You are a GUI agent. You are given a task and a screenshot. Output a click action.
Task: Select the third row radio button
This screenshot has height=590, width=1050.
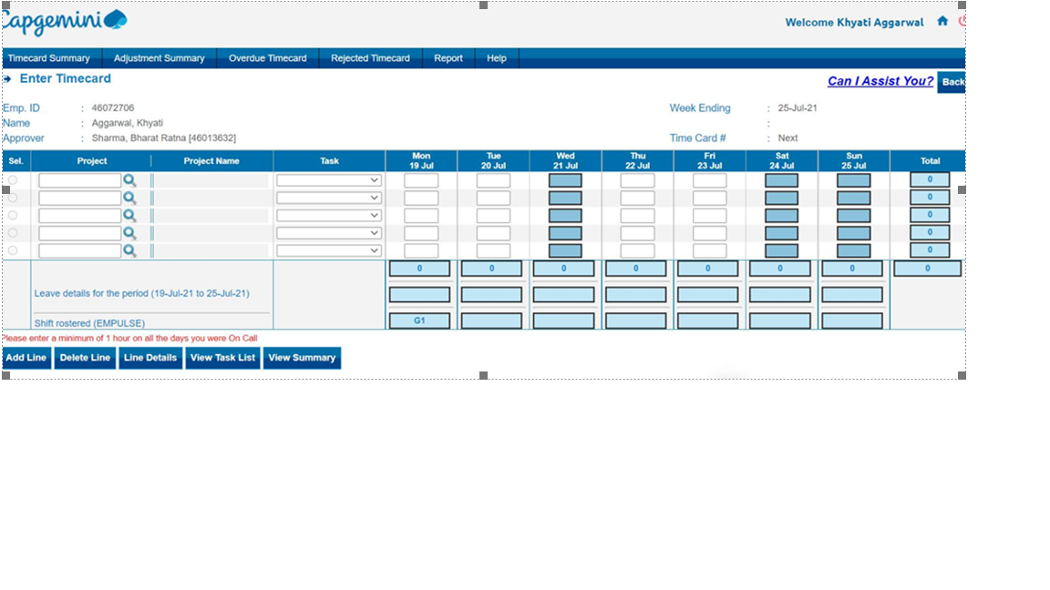(13, 216)
